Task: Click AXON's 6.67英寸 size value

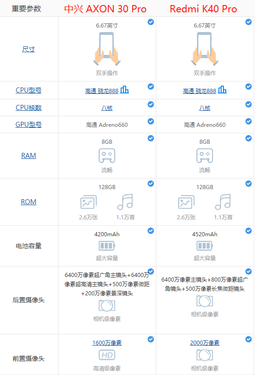Action: 107,26
